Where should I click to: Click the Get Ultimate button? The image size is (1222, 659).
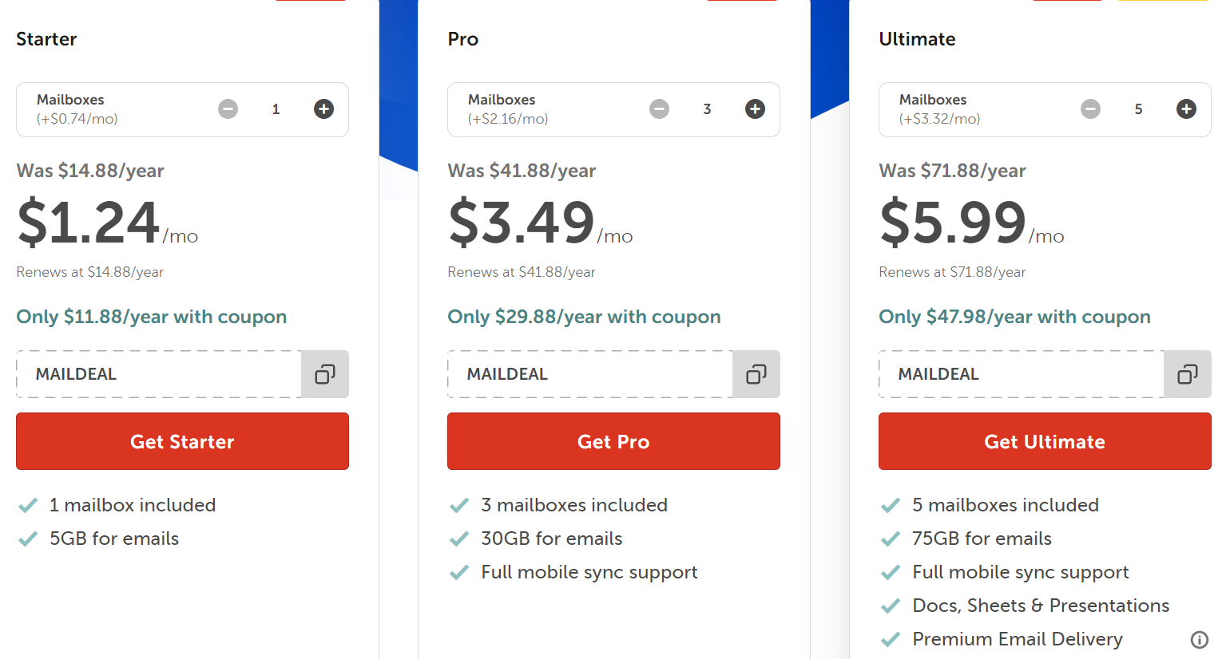[1045, 441]
